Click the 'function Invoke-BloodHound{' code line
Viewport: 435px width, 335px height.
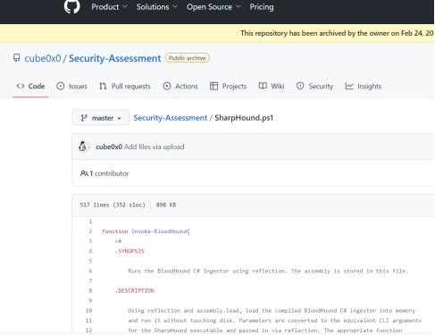point(146,231)
